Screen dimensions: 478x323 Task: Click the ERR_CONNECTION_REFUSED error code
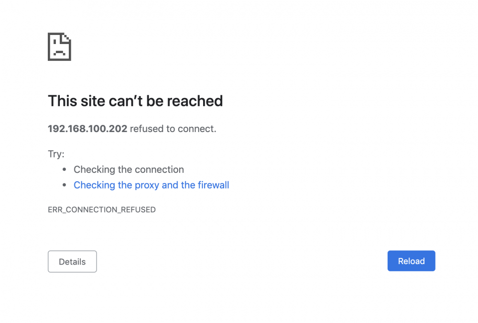102,210
